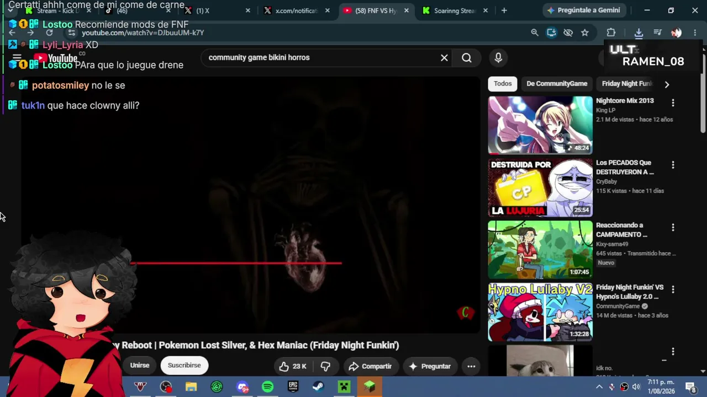Open the Reaccionando a CAMPAMENTO thumbnail
This screenshot has height=397, width=707.
coord(540,250)
